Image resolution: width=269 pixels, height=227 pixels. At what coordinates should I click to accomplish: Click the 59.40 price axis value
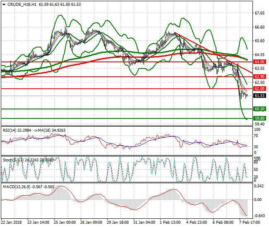(259, 124)
